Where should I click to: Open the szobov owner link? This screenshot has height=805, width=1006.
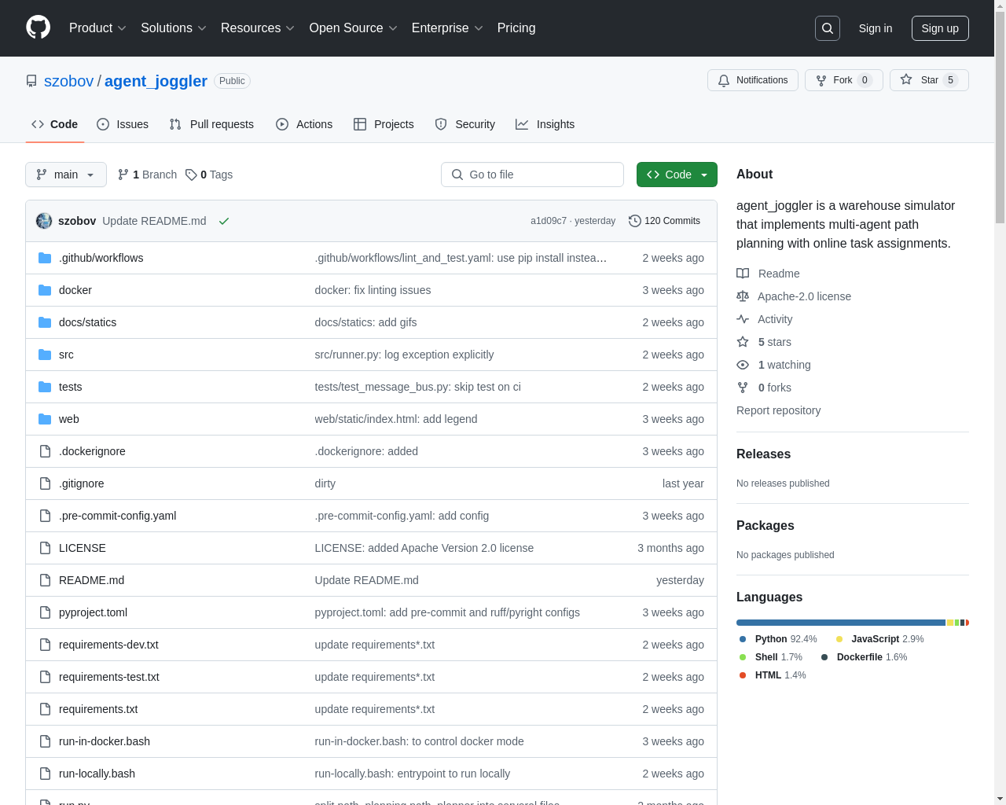[68, 81]
